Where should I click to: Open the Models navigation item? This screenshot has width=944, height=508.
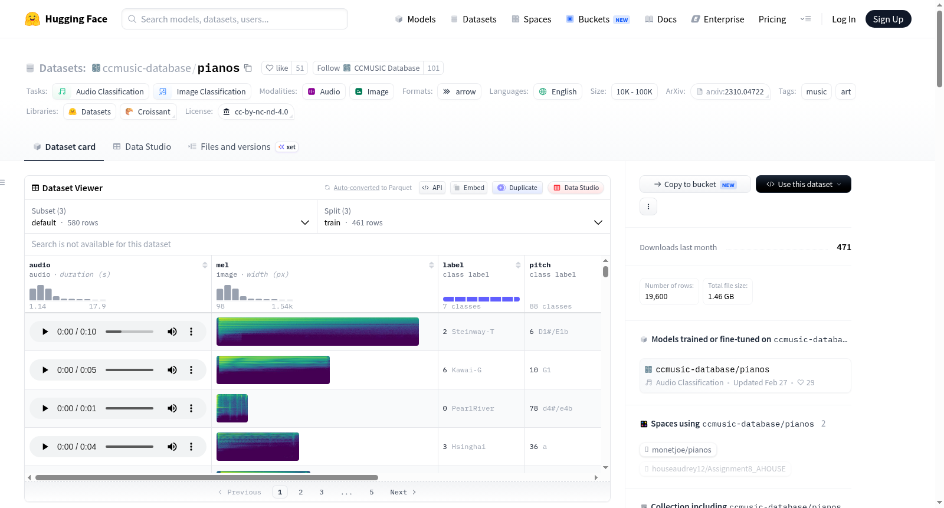tap(415, 19)
